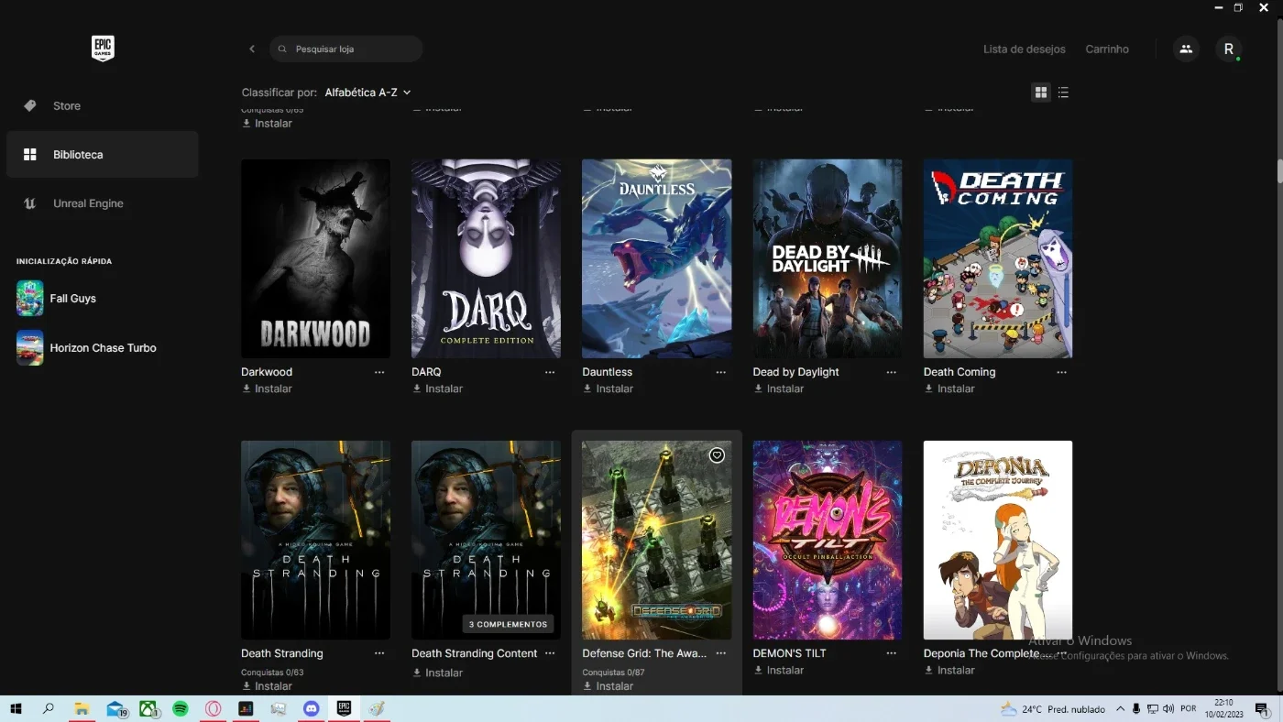Expand the Alfabética A-Z sort dropdown

[x=367, y=93]
